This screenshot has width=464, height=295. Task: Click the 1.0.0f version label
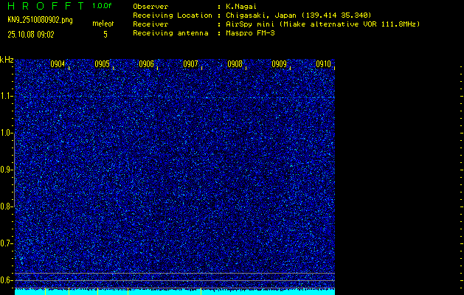tap(103, 6)
